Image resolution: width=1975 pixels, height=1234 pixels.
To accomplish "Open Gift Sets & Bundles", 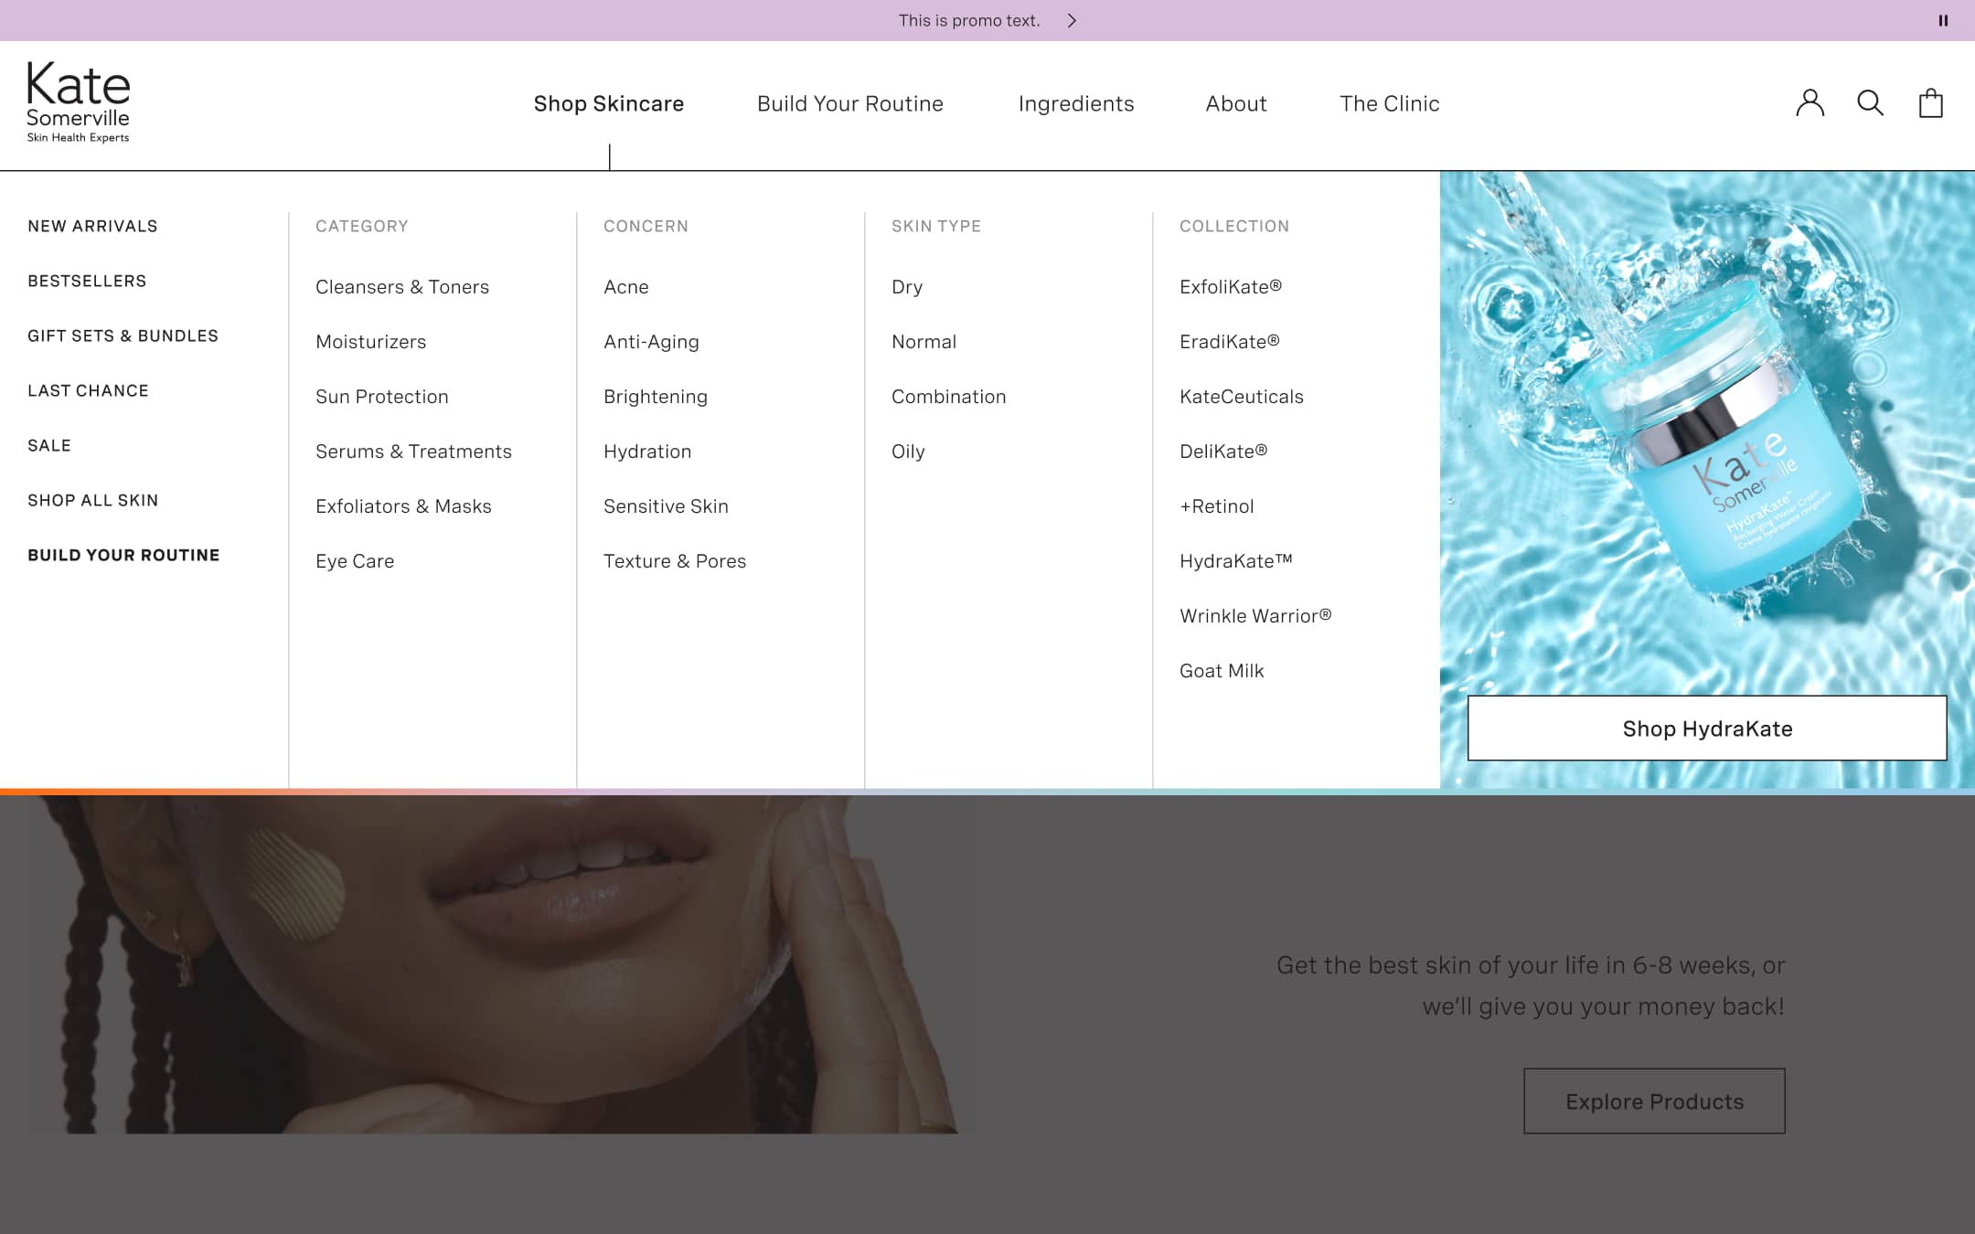I will [x=123, y=335].
